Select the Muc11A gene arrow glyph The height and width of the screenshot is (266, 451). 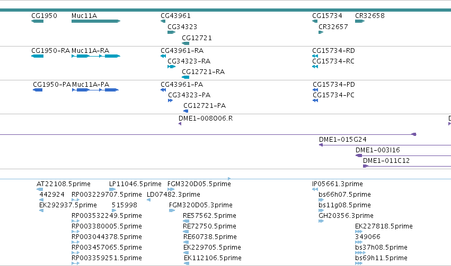96,21
